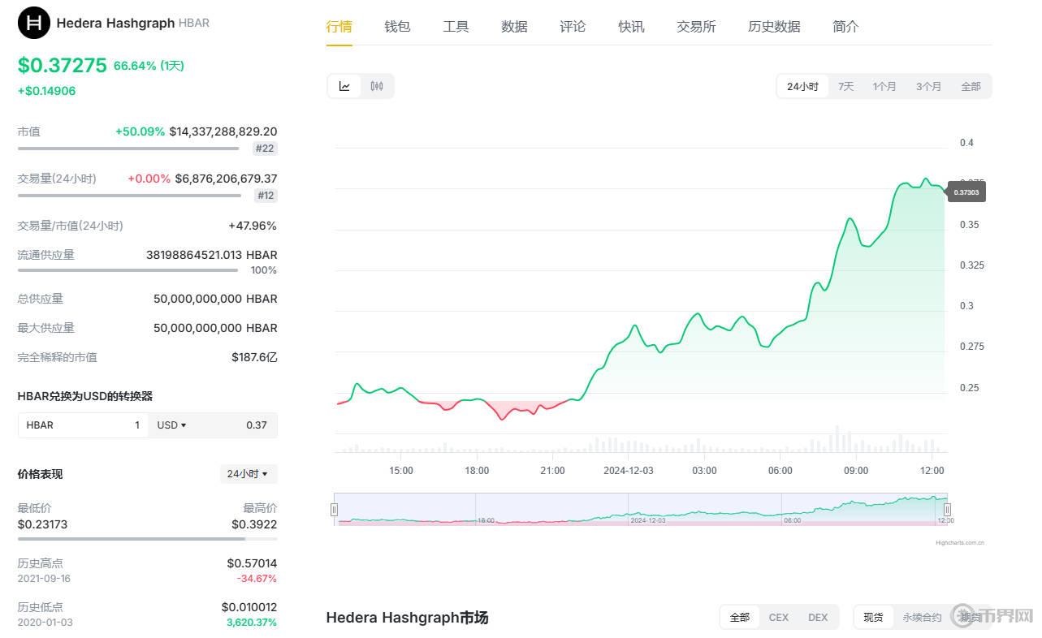Open the 快讯 news section

[x=631, y=26]
